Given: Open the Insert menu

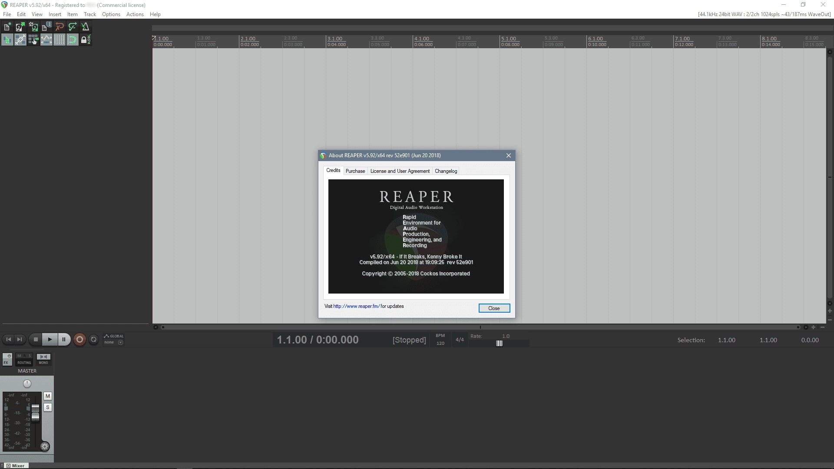Looking at the screenshot, I should pos(55,14).
